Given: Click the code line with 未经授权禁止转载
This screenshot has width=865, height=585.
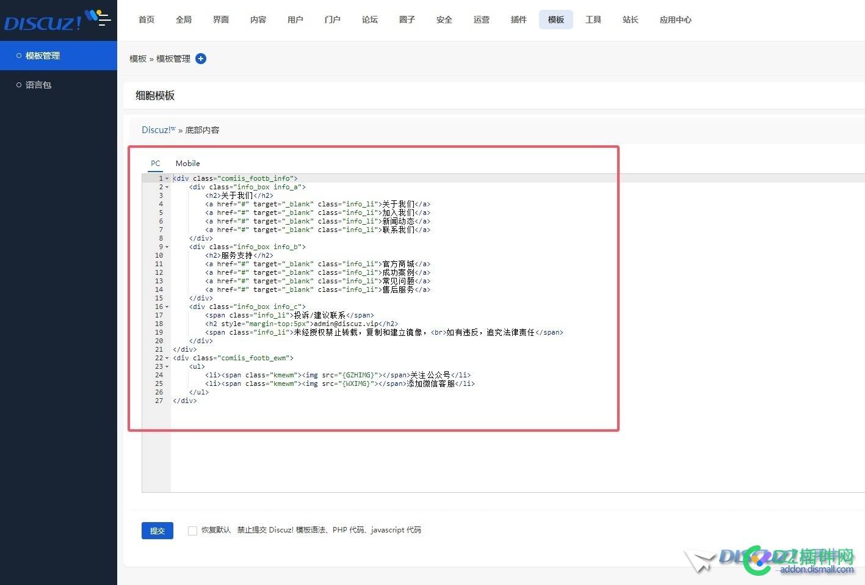Looking at the screenshot, I should (384, 333).
